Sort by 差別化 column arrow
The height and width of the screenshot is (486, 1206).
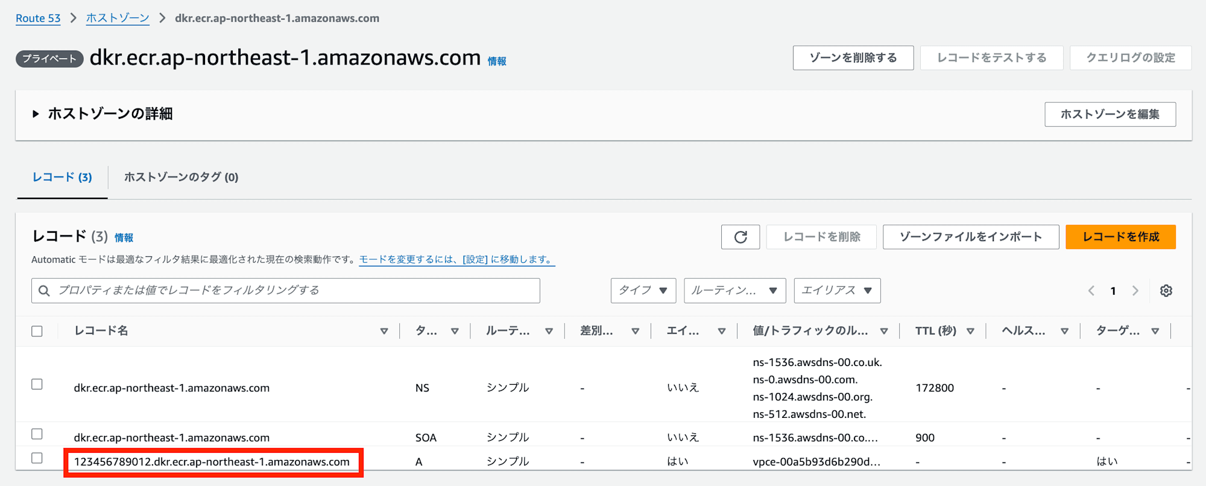pos(636,331)
